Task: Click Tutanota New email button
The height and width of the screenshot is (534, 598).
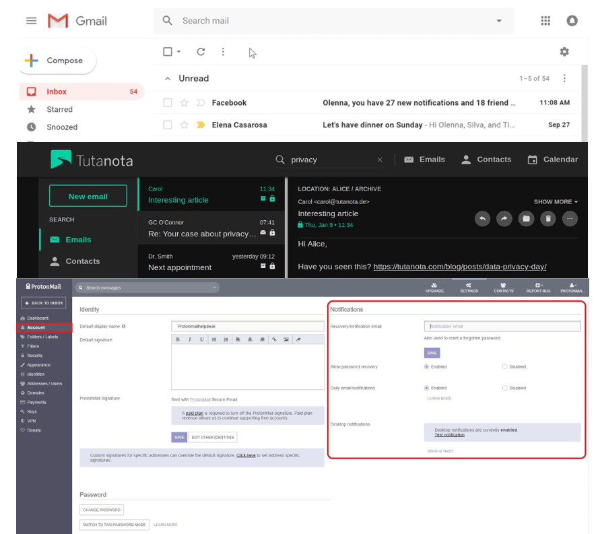Action: tap(88, 196)
